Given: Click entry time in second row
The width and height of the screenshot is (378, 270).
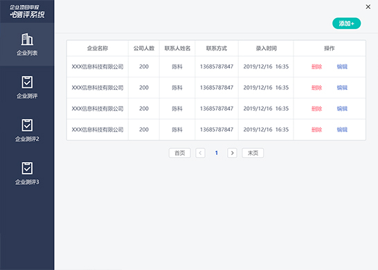Looking at the screenshot, I should (266, 87).
